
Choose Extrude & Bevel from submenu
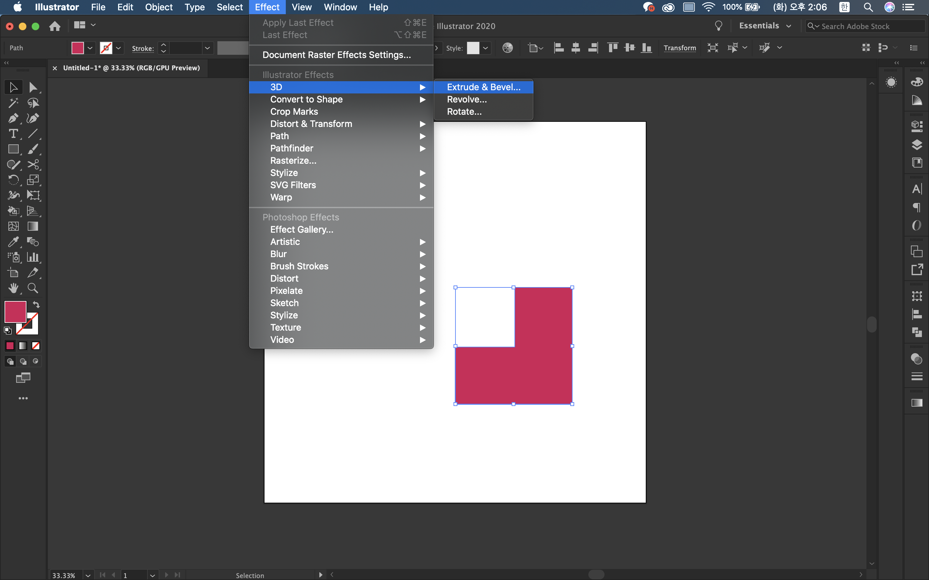point(483,87)
